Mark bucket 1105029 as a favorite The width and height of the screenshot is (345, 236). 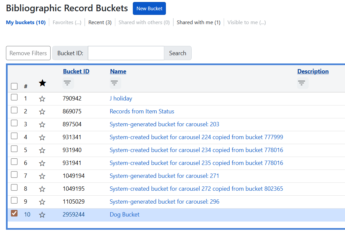click(x=42, y=201)
